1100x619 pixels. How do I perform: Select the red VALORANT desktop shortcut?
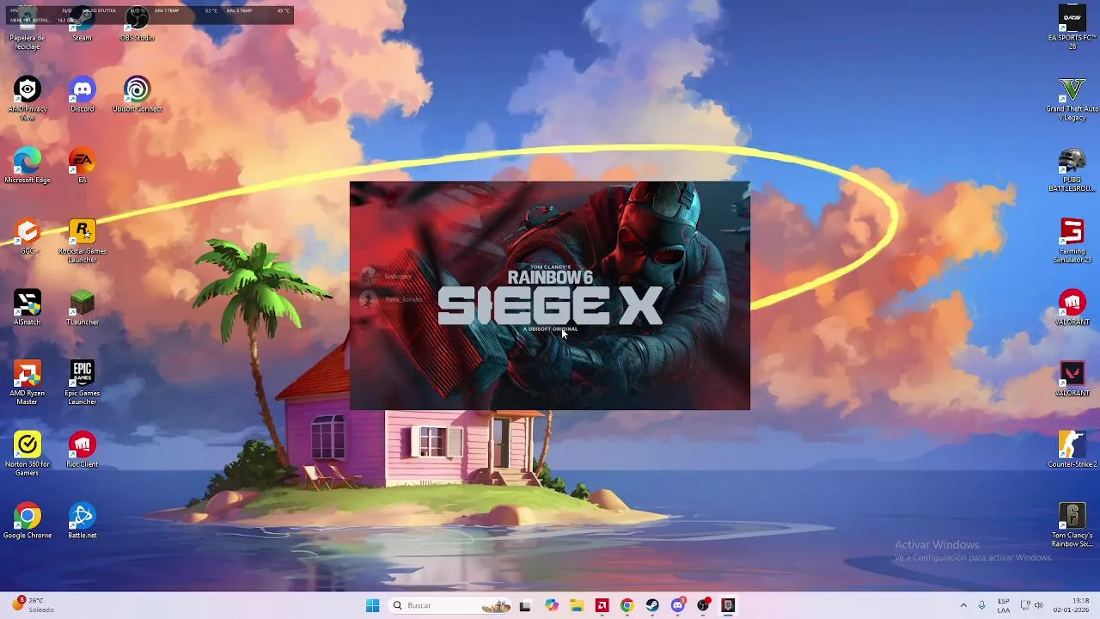(1072, 308)
